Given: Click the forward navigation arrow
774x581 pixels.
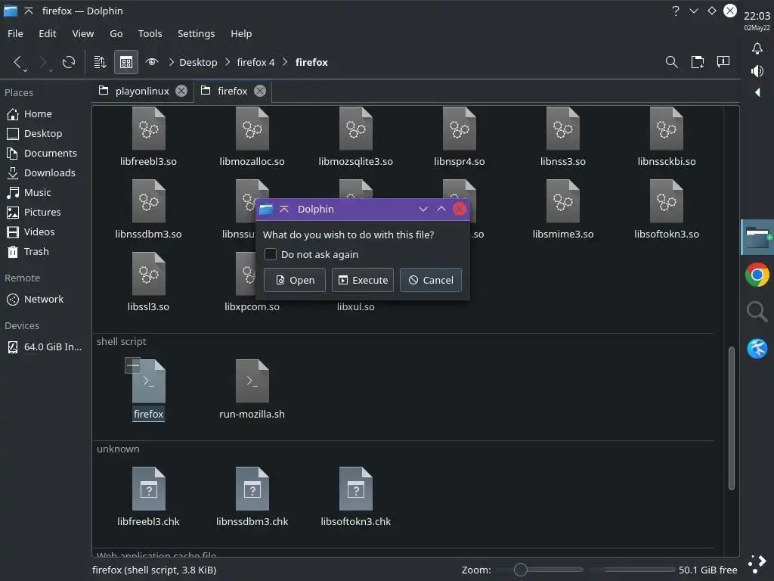Looking at the screenshot, I should point(43,62).
